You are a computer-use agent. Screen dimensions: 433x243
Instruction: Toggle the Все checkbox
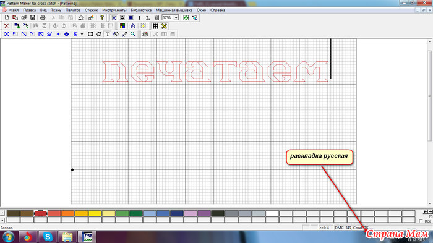pyautogui.click(x=421, y=221)
